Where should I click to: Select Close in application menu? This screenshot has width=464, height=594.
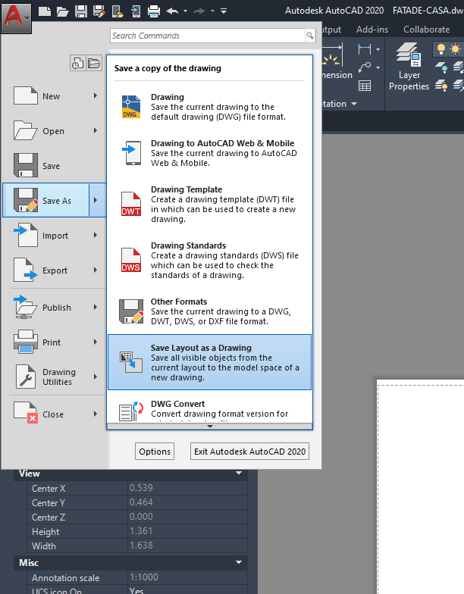click(x=55, y=414)
